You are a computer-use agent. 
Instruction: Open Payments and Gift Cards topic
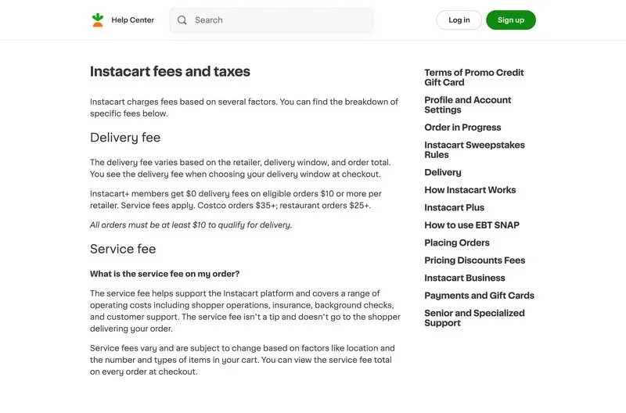pyautogui.click(x=479, y=296)
